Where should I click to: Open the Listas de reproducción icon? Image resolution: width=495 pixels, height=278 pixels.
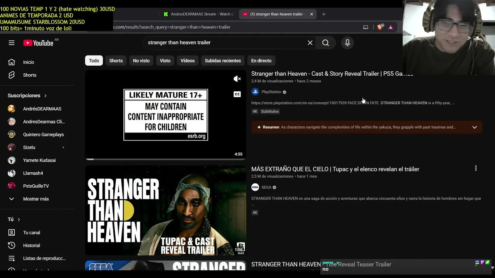pos(12,258)
